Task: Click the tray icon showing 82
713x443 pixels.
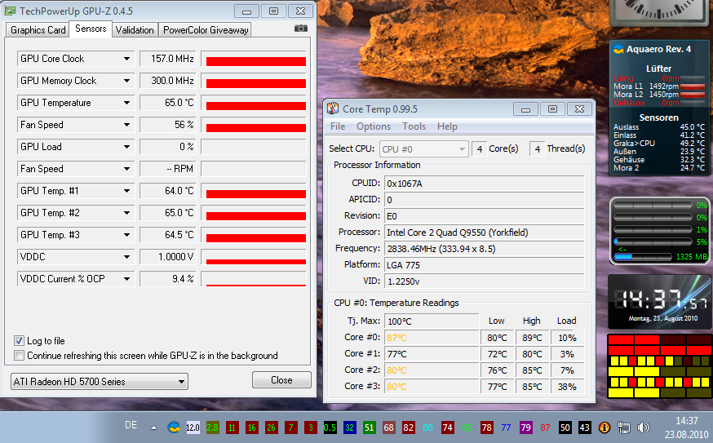Action: [x=409, y=427]
